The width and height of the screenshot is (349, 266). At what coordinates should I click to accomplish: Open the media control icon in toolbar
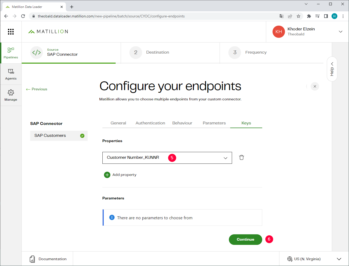pos(317,16)
